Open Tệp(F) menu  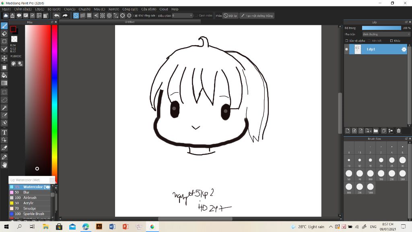6,9
